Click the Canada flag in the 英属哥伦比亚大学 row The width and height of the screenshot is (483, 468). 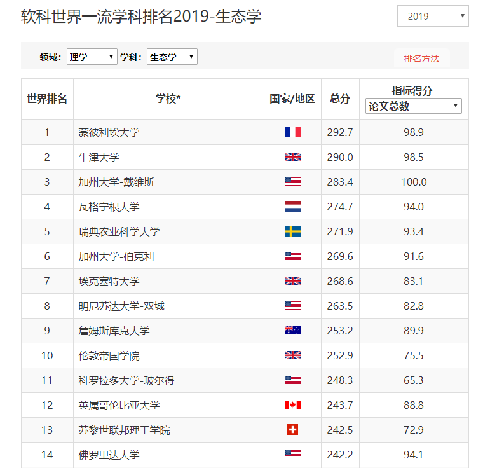point(292,405)
